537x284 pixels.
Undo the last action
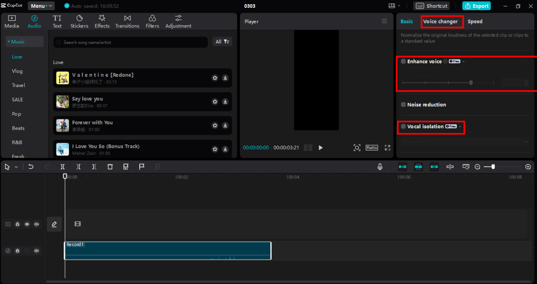[x=31, y=167]
